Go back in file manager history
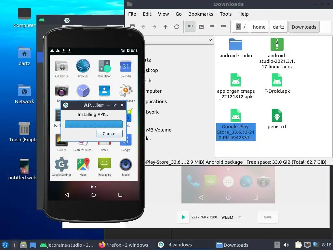The width and height of the screenshot is (333, 250). [x=143, y=27]
